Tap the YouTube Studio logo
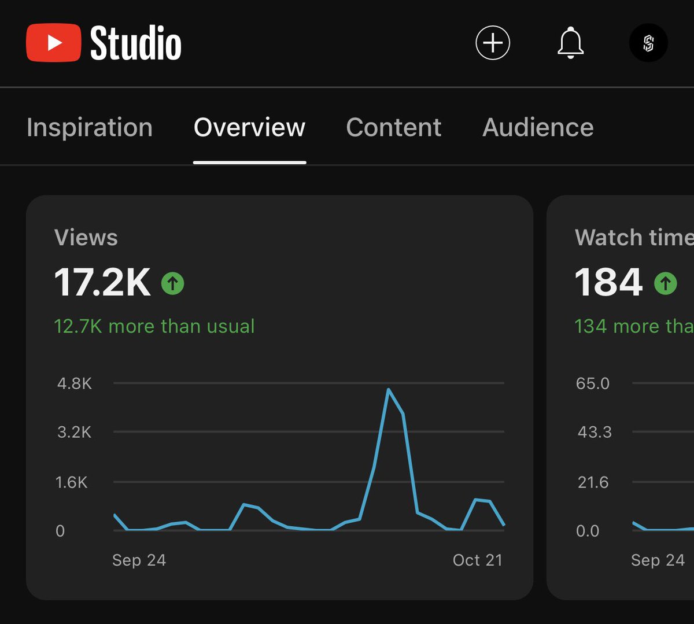Image resolution: width=694 pixels, height=624 pixels. click(104, 43)
